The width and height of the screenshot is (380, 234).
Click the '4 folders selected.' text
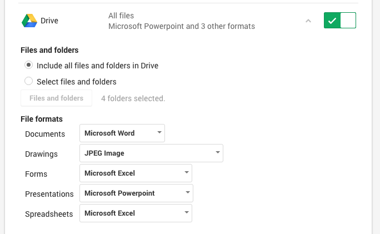point(133,98)
